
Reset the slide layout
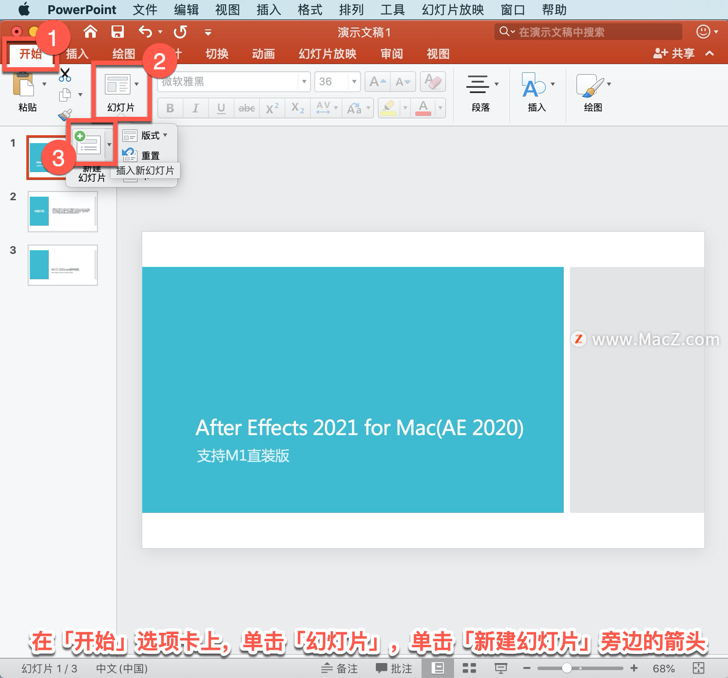(x=141, y=155)
